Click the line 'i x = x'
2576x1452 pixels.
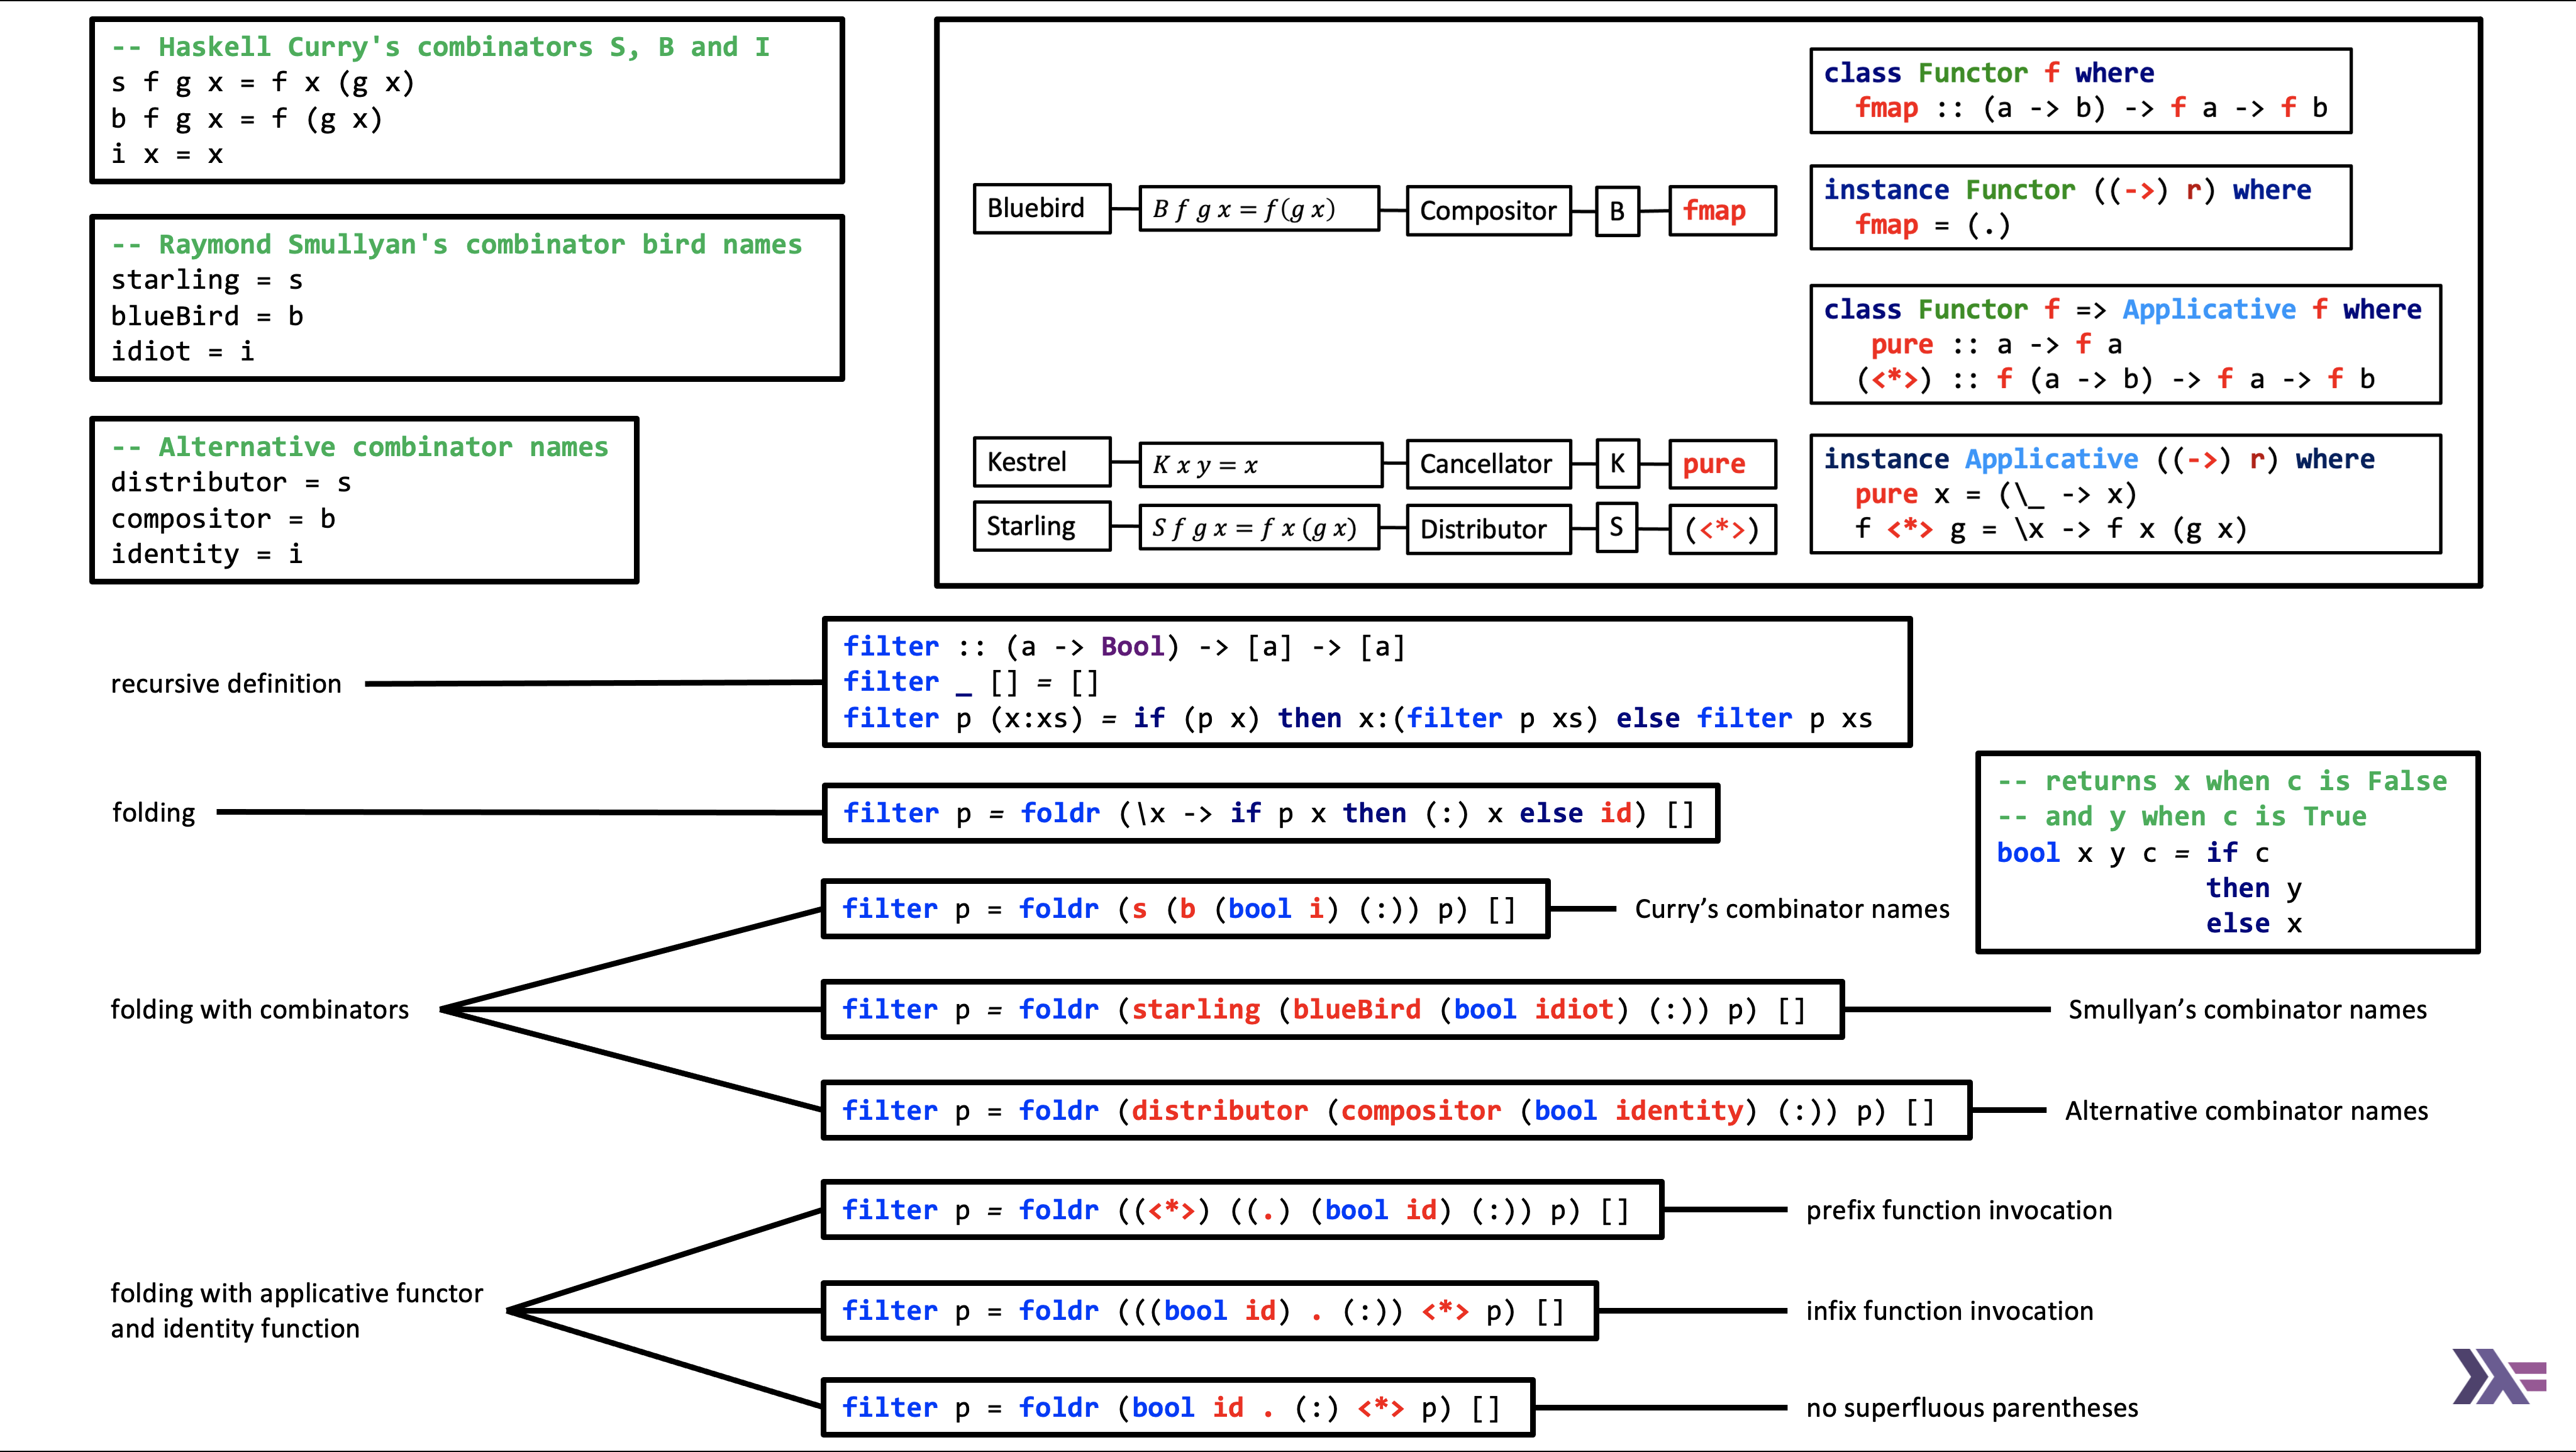[167, 155]
